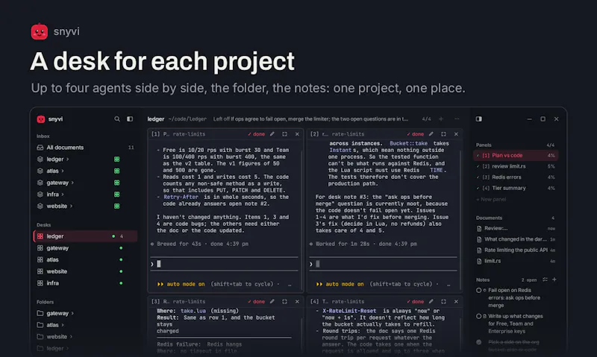
Task: Expand the website folder chevron under Folders
Action: (71, 337)
